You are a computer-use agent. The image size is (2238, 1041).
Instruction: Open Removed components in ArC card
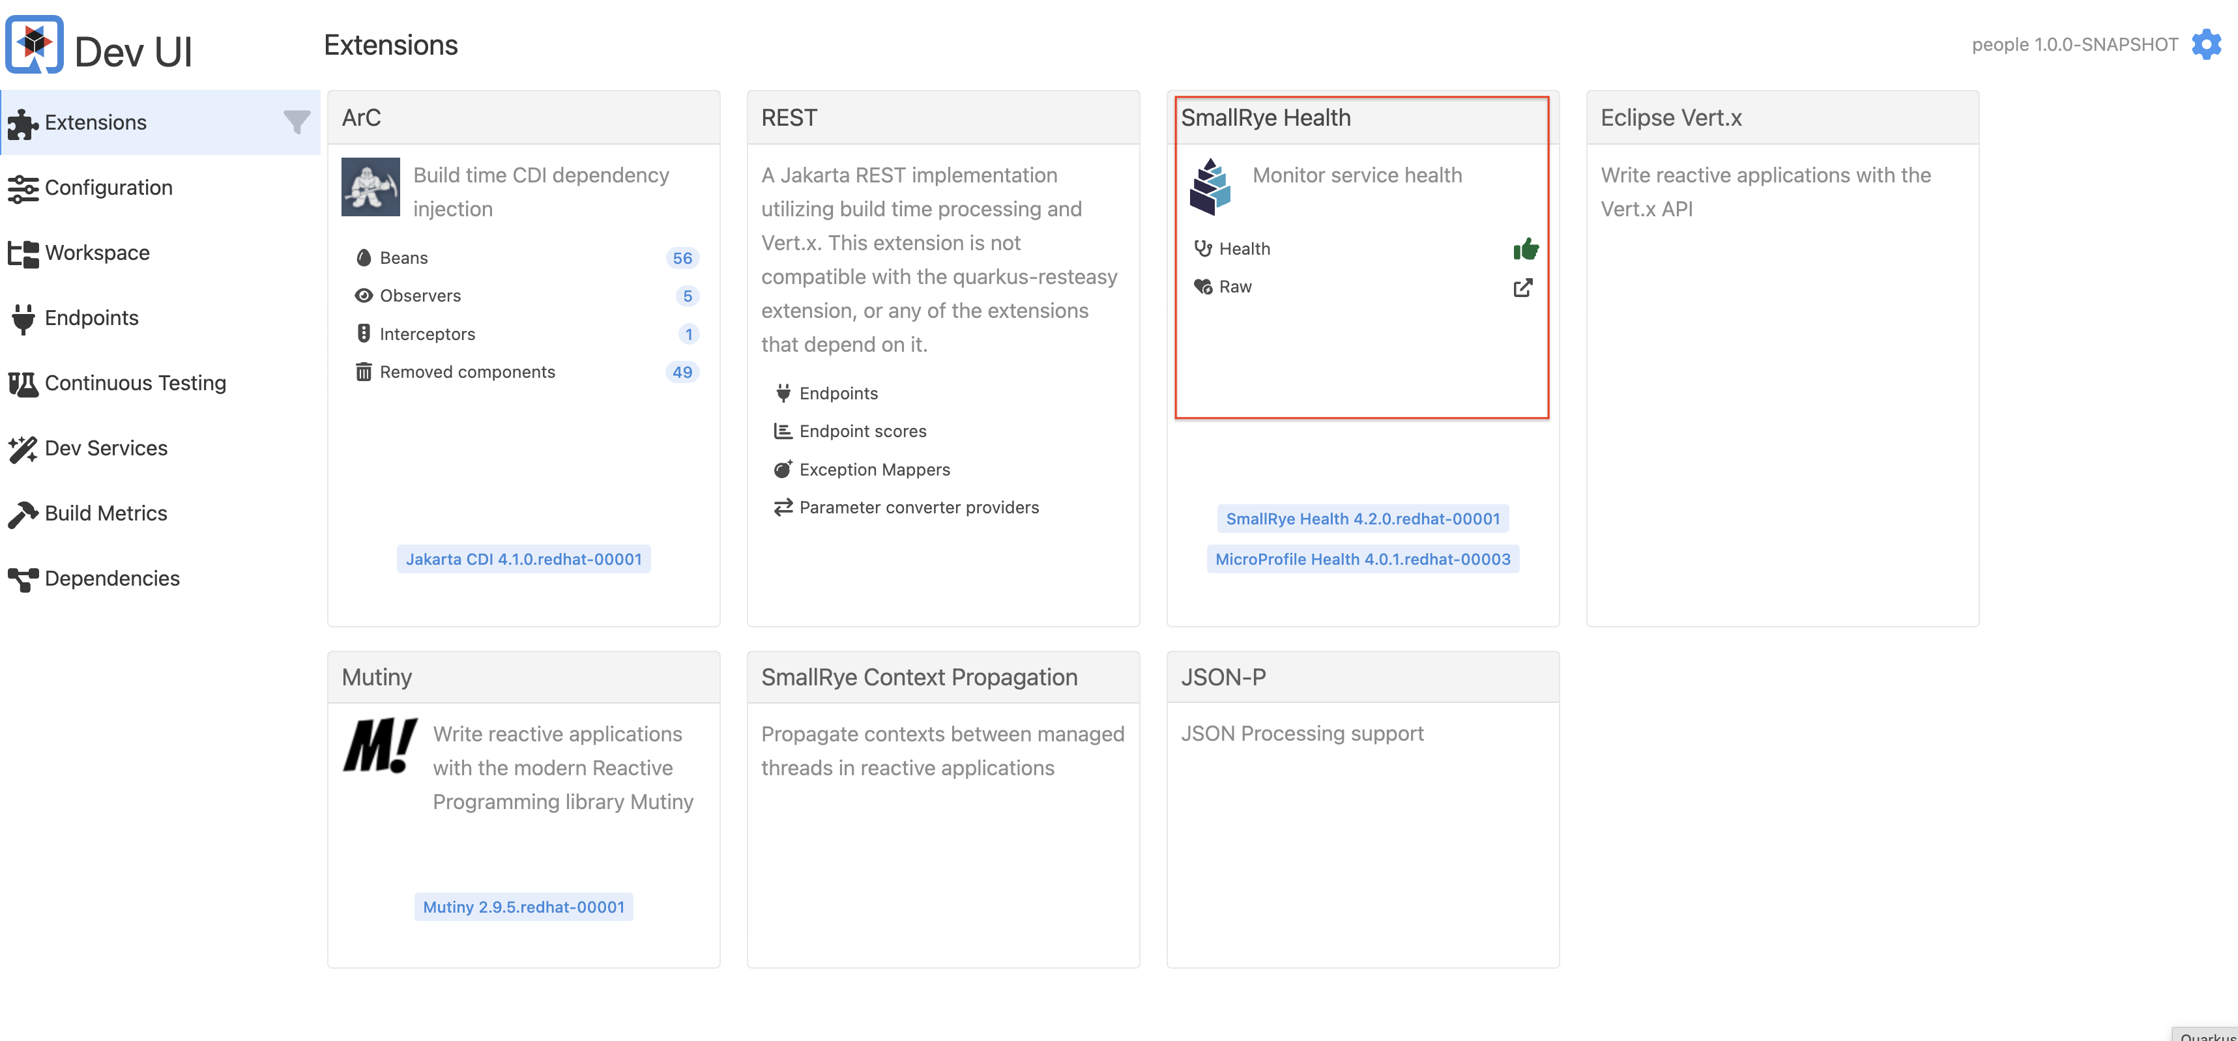pos(467,371)
